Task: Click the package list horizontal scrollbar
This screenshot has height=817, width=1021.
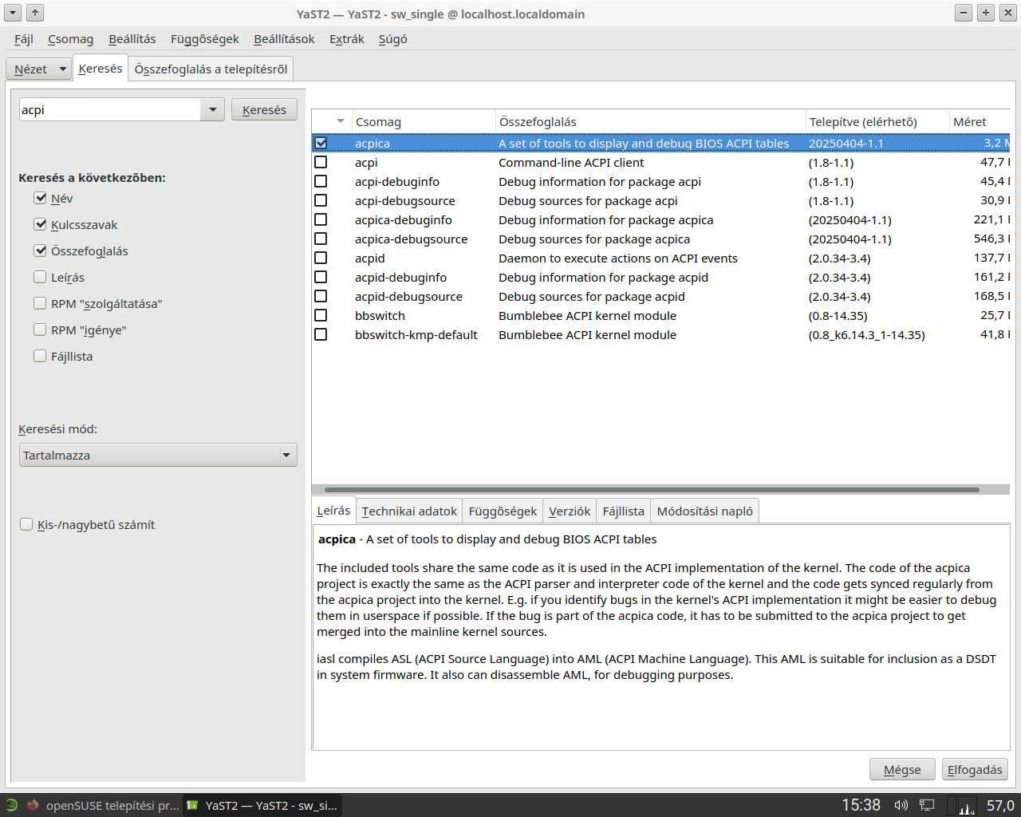Action: pos(651,490)
